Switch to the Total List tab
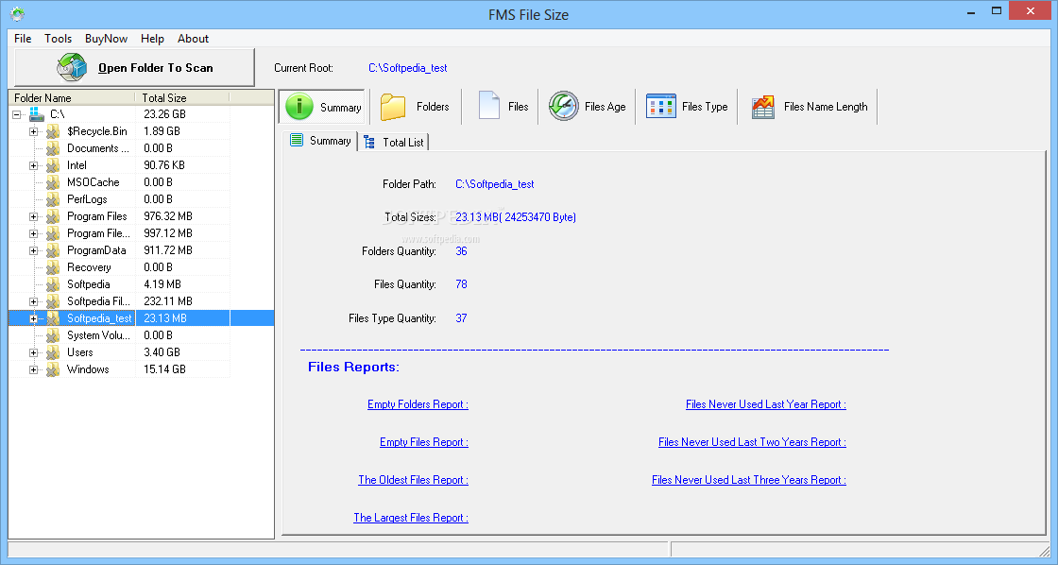1058x565 pixels. pos(394,142)
